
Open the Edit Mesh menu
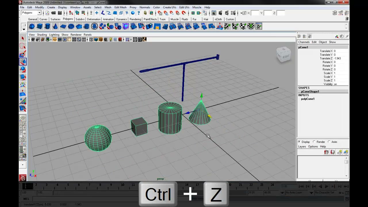120,7
